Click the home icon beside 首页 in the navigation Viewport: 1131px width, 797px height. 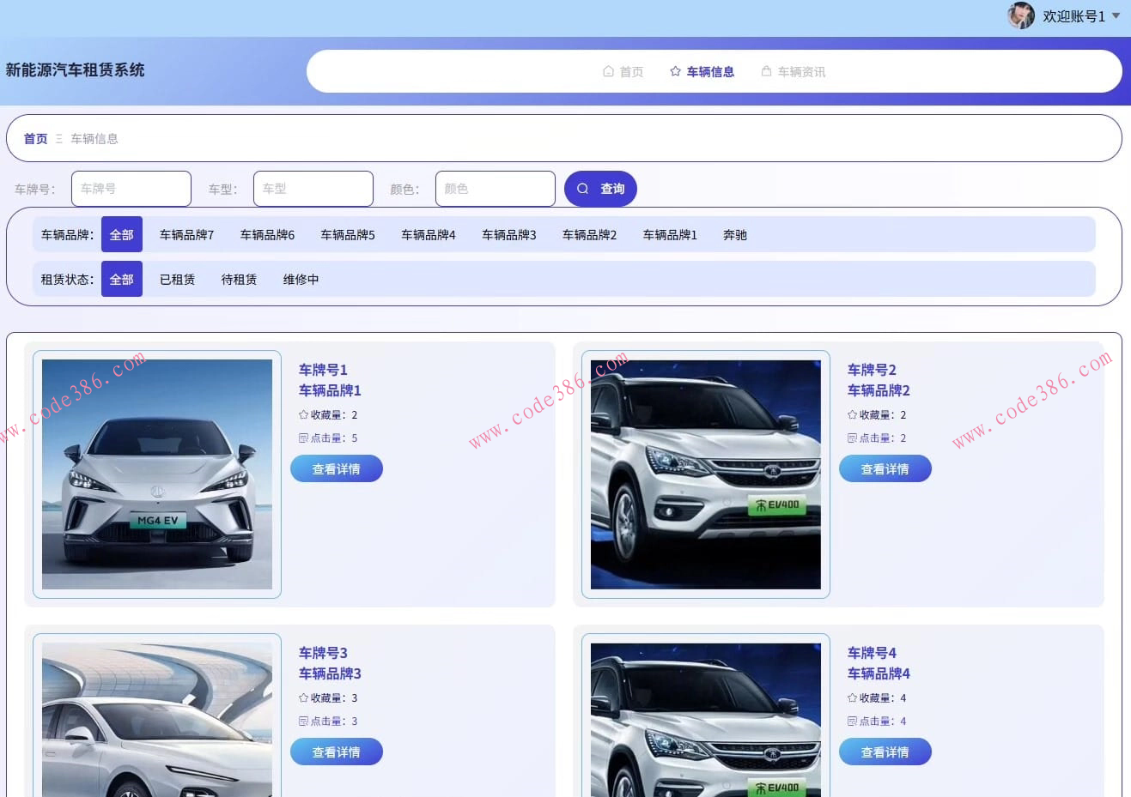click(608, 71)
